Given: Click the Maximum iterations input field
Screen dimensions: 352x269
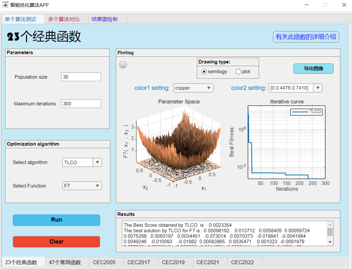Looking at the screenshot, I should tap(81, 104).
